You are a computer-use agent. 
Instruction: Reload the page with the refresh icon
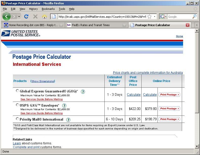tap(26, 16)
